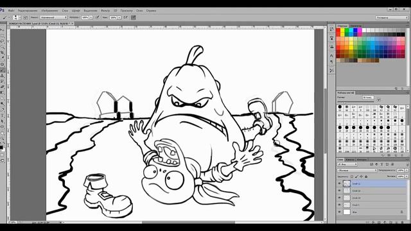The height and width of the screenshot is (231, 411).
Task: Expand the brush Opacity slider arrow
Action: click(91, 17)
